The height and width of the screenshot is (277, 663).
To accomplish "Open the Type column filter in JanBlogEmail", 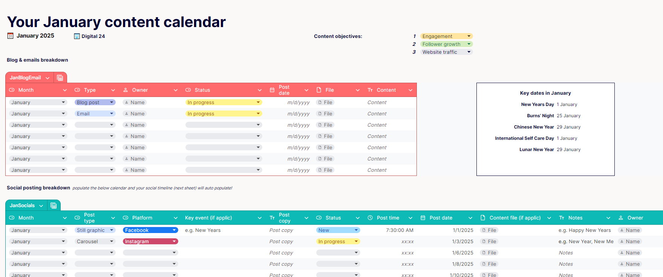I will tap(113, 90).
